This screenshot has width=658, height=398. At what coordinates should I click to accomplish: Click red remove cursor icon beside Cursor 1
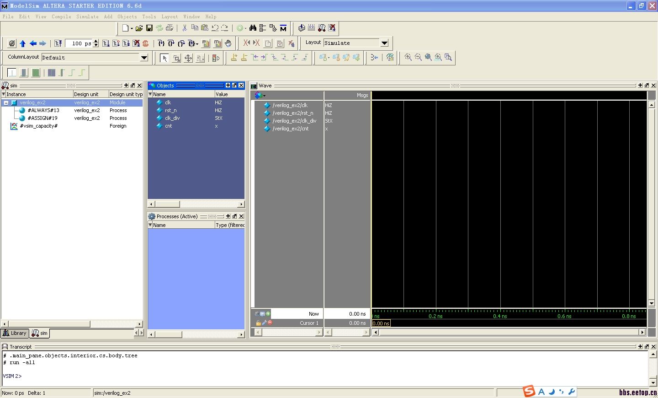(270, 323)
